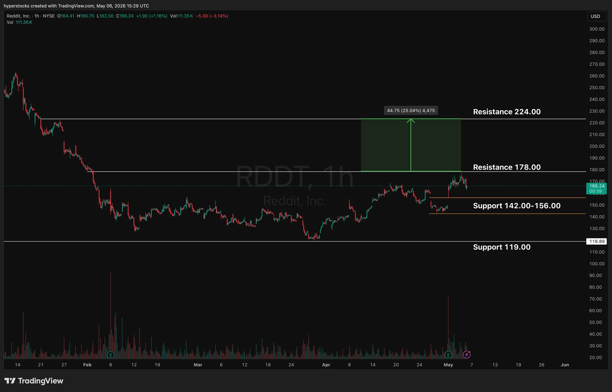Click the Vol 111.35K indicator legend
612x392 pixels.
coord(20,22)
